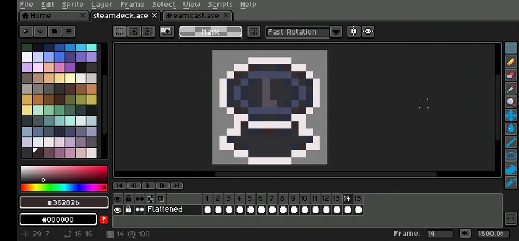
Task: Open palette presets floppy icon
Action: coord(55,32)
